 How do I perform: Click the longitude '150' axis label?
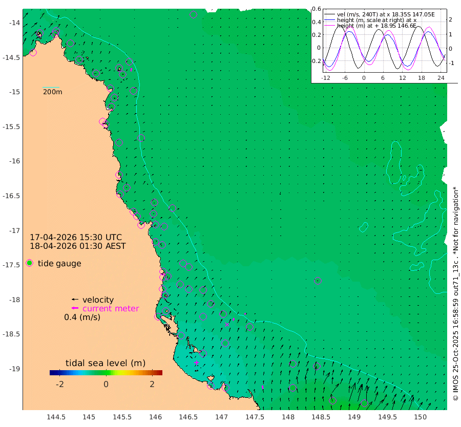tap(421, 417)
